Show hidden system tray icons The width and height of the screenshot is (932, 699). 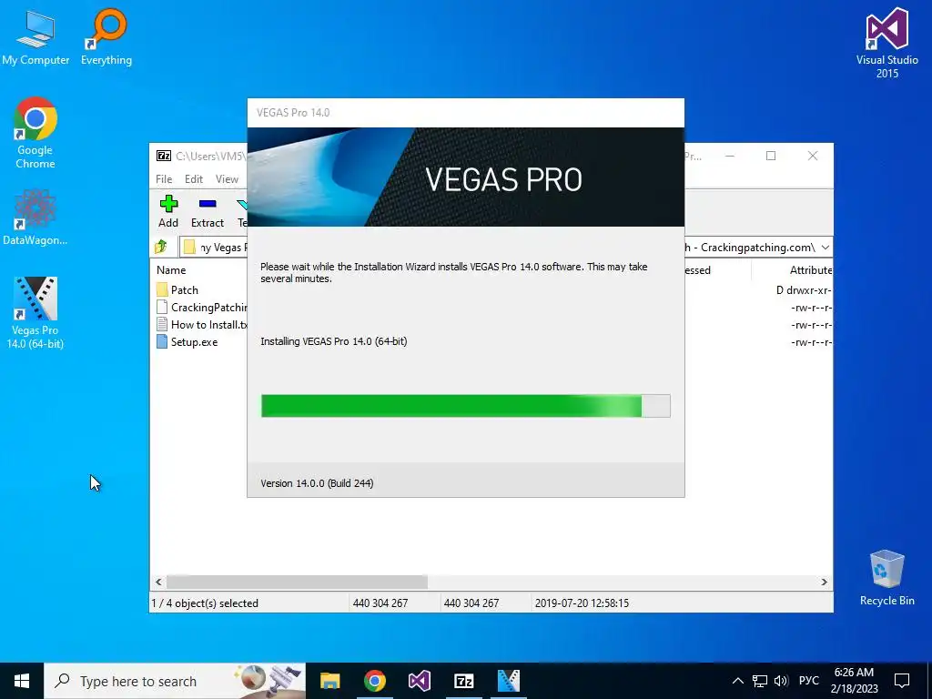click(737, 681)
